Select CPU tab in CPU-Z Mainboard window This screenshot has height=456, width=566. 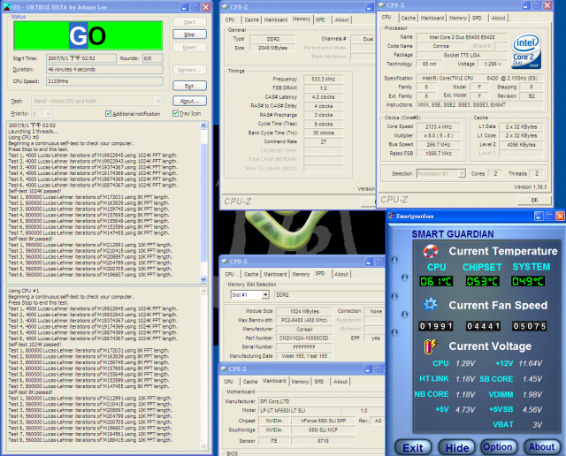click(x=228, y=381)
